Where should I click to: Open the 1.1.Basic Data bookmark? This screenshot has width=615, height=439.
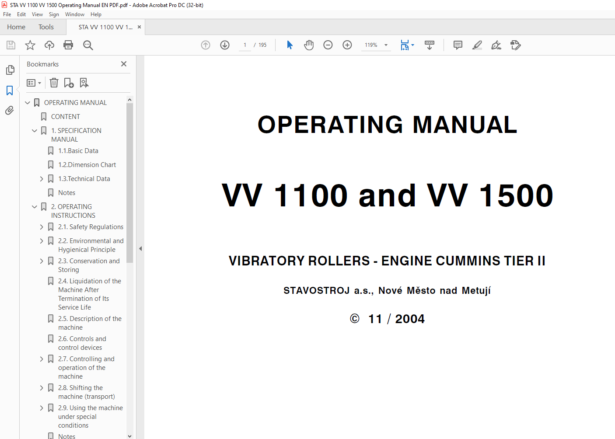78,151
